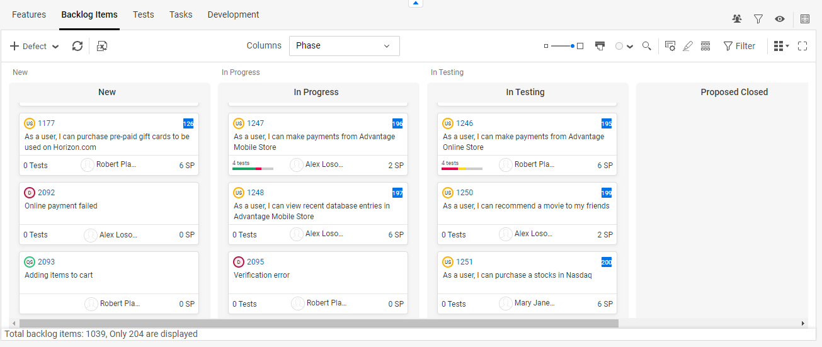Screen dimensions: 822x347
Task: Open the card settings icon
Action: click(670, 46)
